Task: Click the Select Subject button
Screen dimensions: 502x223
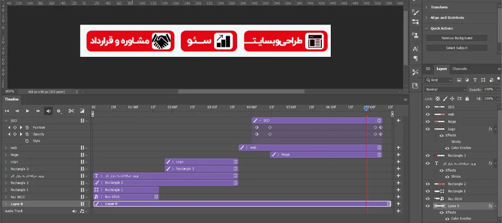Action: (456, 48)
